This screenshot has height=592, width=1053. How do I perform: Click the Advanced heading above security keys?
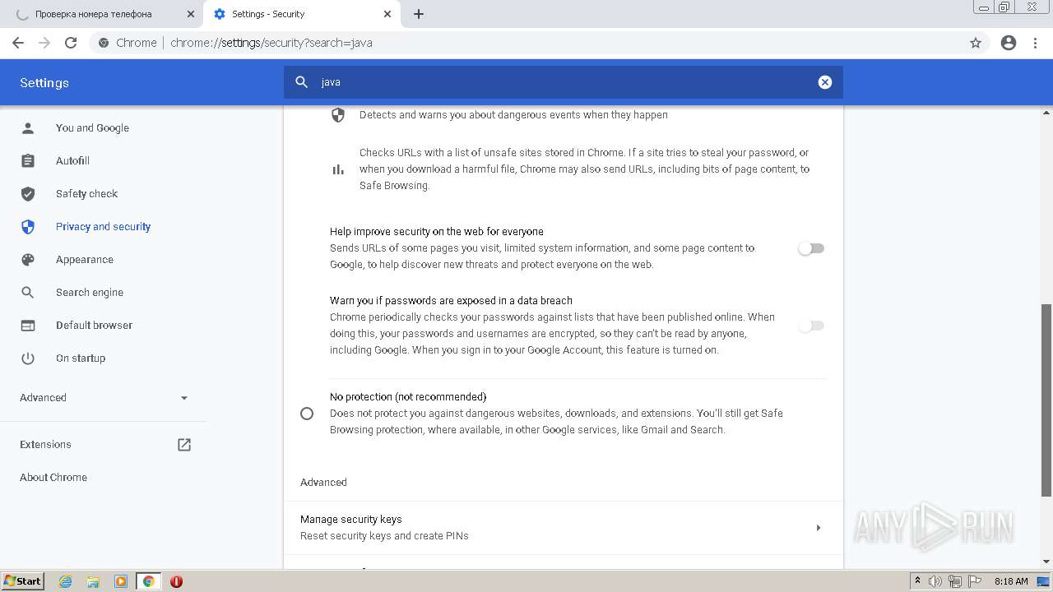point(323,483)
